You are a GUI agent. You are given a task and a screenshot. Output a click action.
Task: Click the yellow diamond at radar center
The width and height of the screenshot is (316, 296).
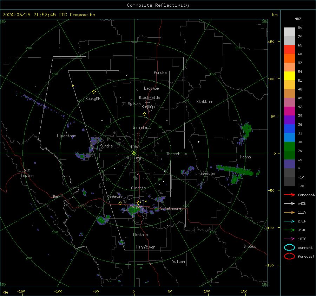(134, 153)
